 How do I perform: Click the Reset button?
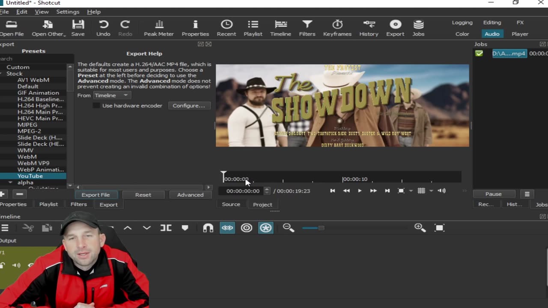(x=143, y=195)
